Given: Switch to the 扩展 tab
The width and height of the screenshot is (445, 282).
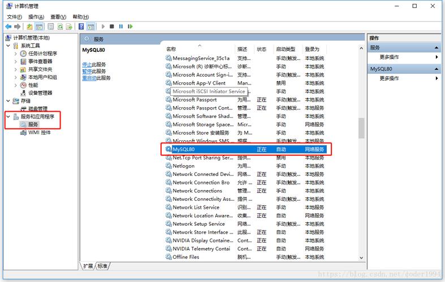Looking at the screenshot, I should [88, 266].
